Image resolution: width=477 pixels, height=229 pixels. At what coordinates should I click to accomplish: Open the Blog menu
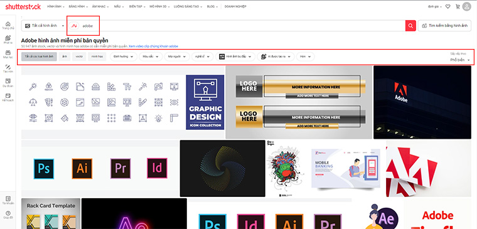click(212, 7)
